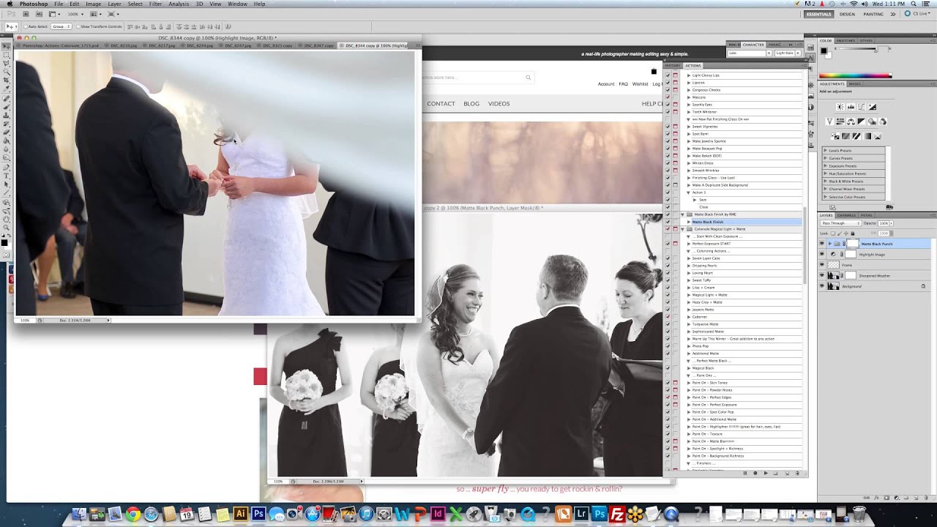This screenshot has height=527, width=937.
Task: Open Google Chrome from the Dock
Action: click(132, 514)
